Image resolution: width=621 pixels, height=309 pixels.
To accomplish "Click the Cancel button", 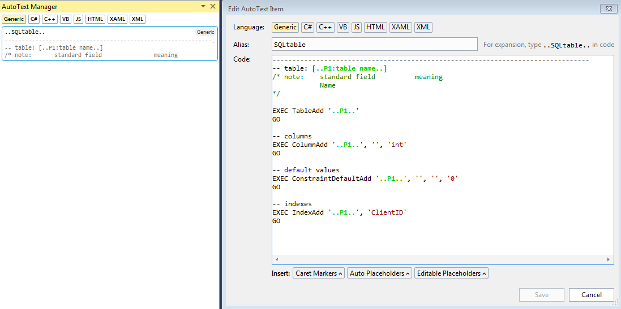I will [x=592, y=295].
